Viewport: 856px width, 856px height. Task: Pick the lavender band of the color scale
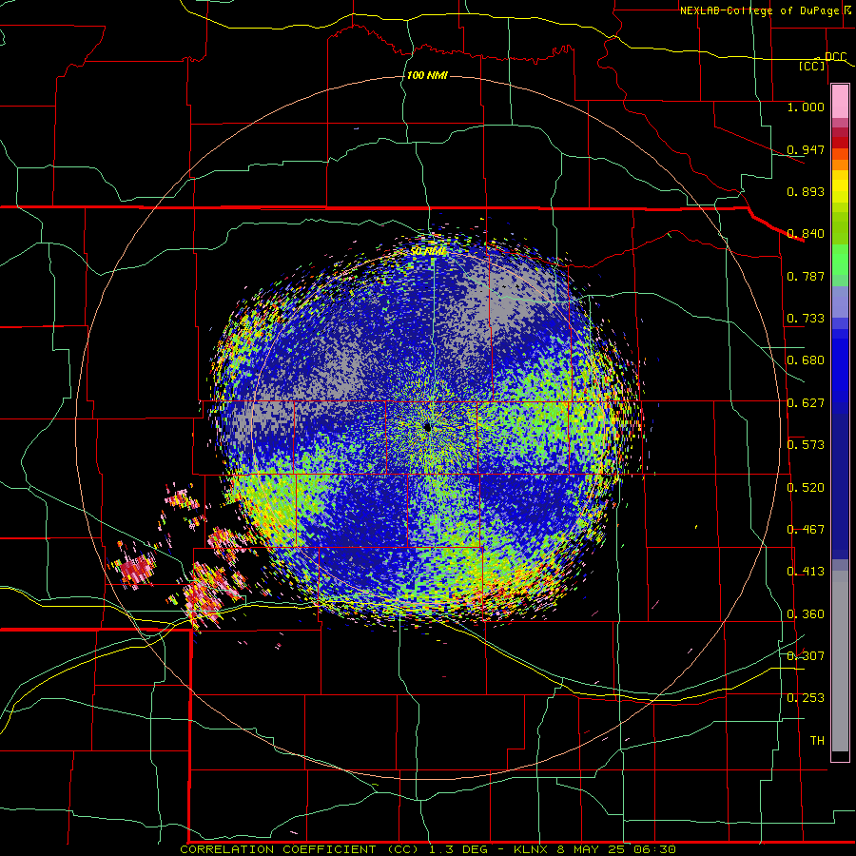coord(840,302)
